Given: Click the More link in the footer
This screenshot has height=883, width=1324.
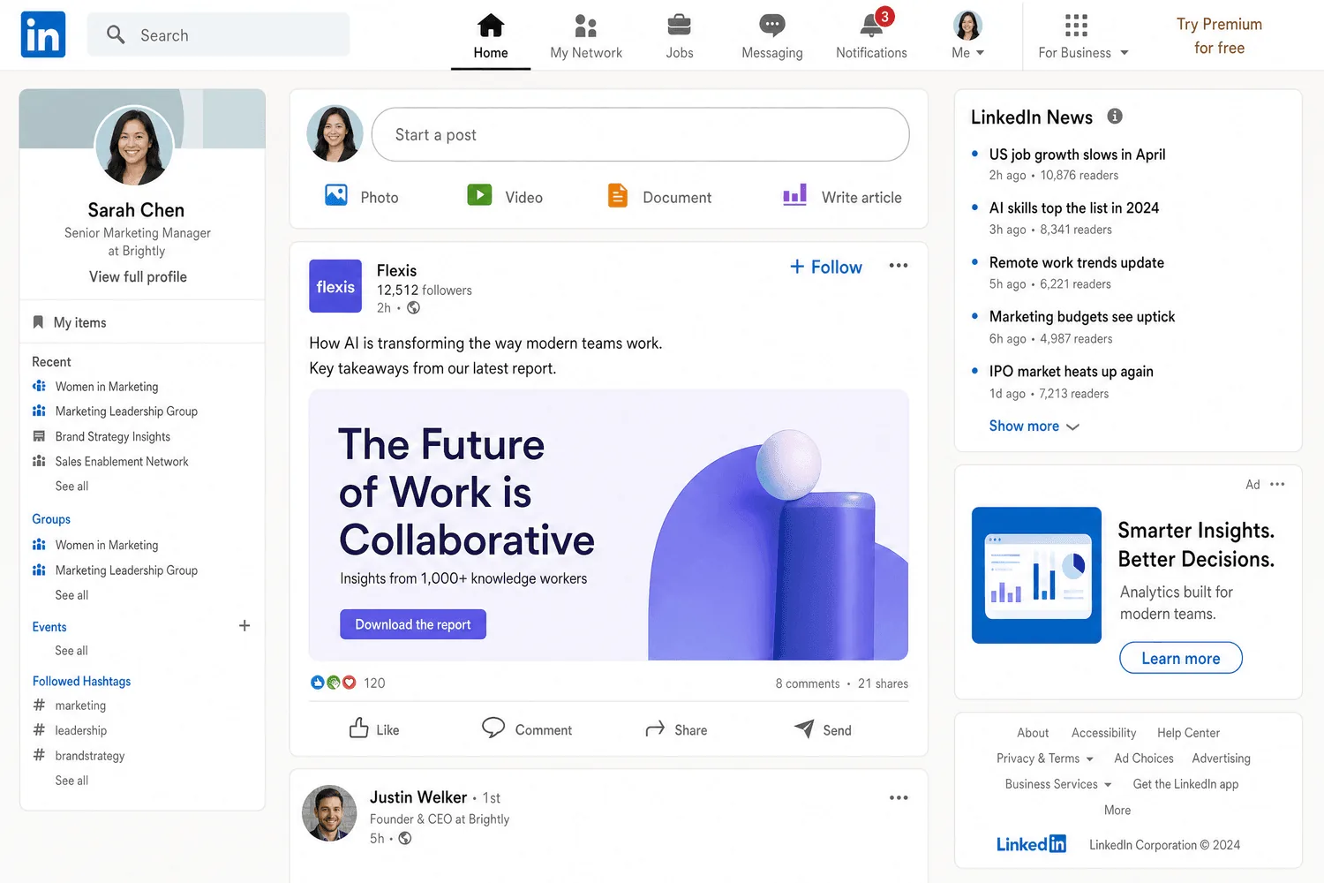Looking at the screenshot, I should [1117, 811].
